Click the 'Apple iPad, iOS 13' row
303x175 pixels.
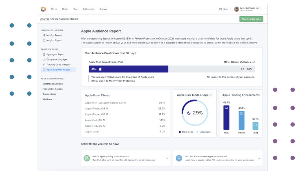[x=125, y=126]
